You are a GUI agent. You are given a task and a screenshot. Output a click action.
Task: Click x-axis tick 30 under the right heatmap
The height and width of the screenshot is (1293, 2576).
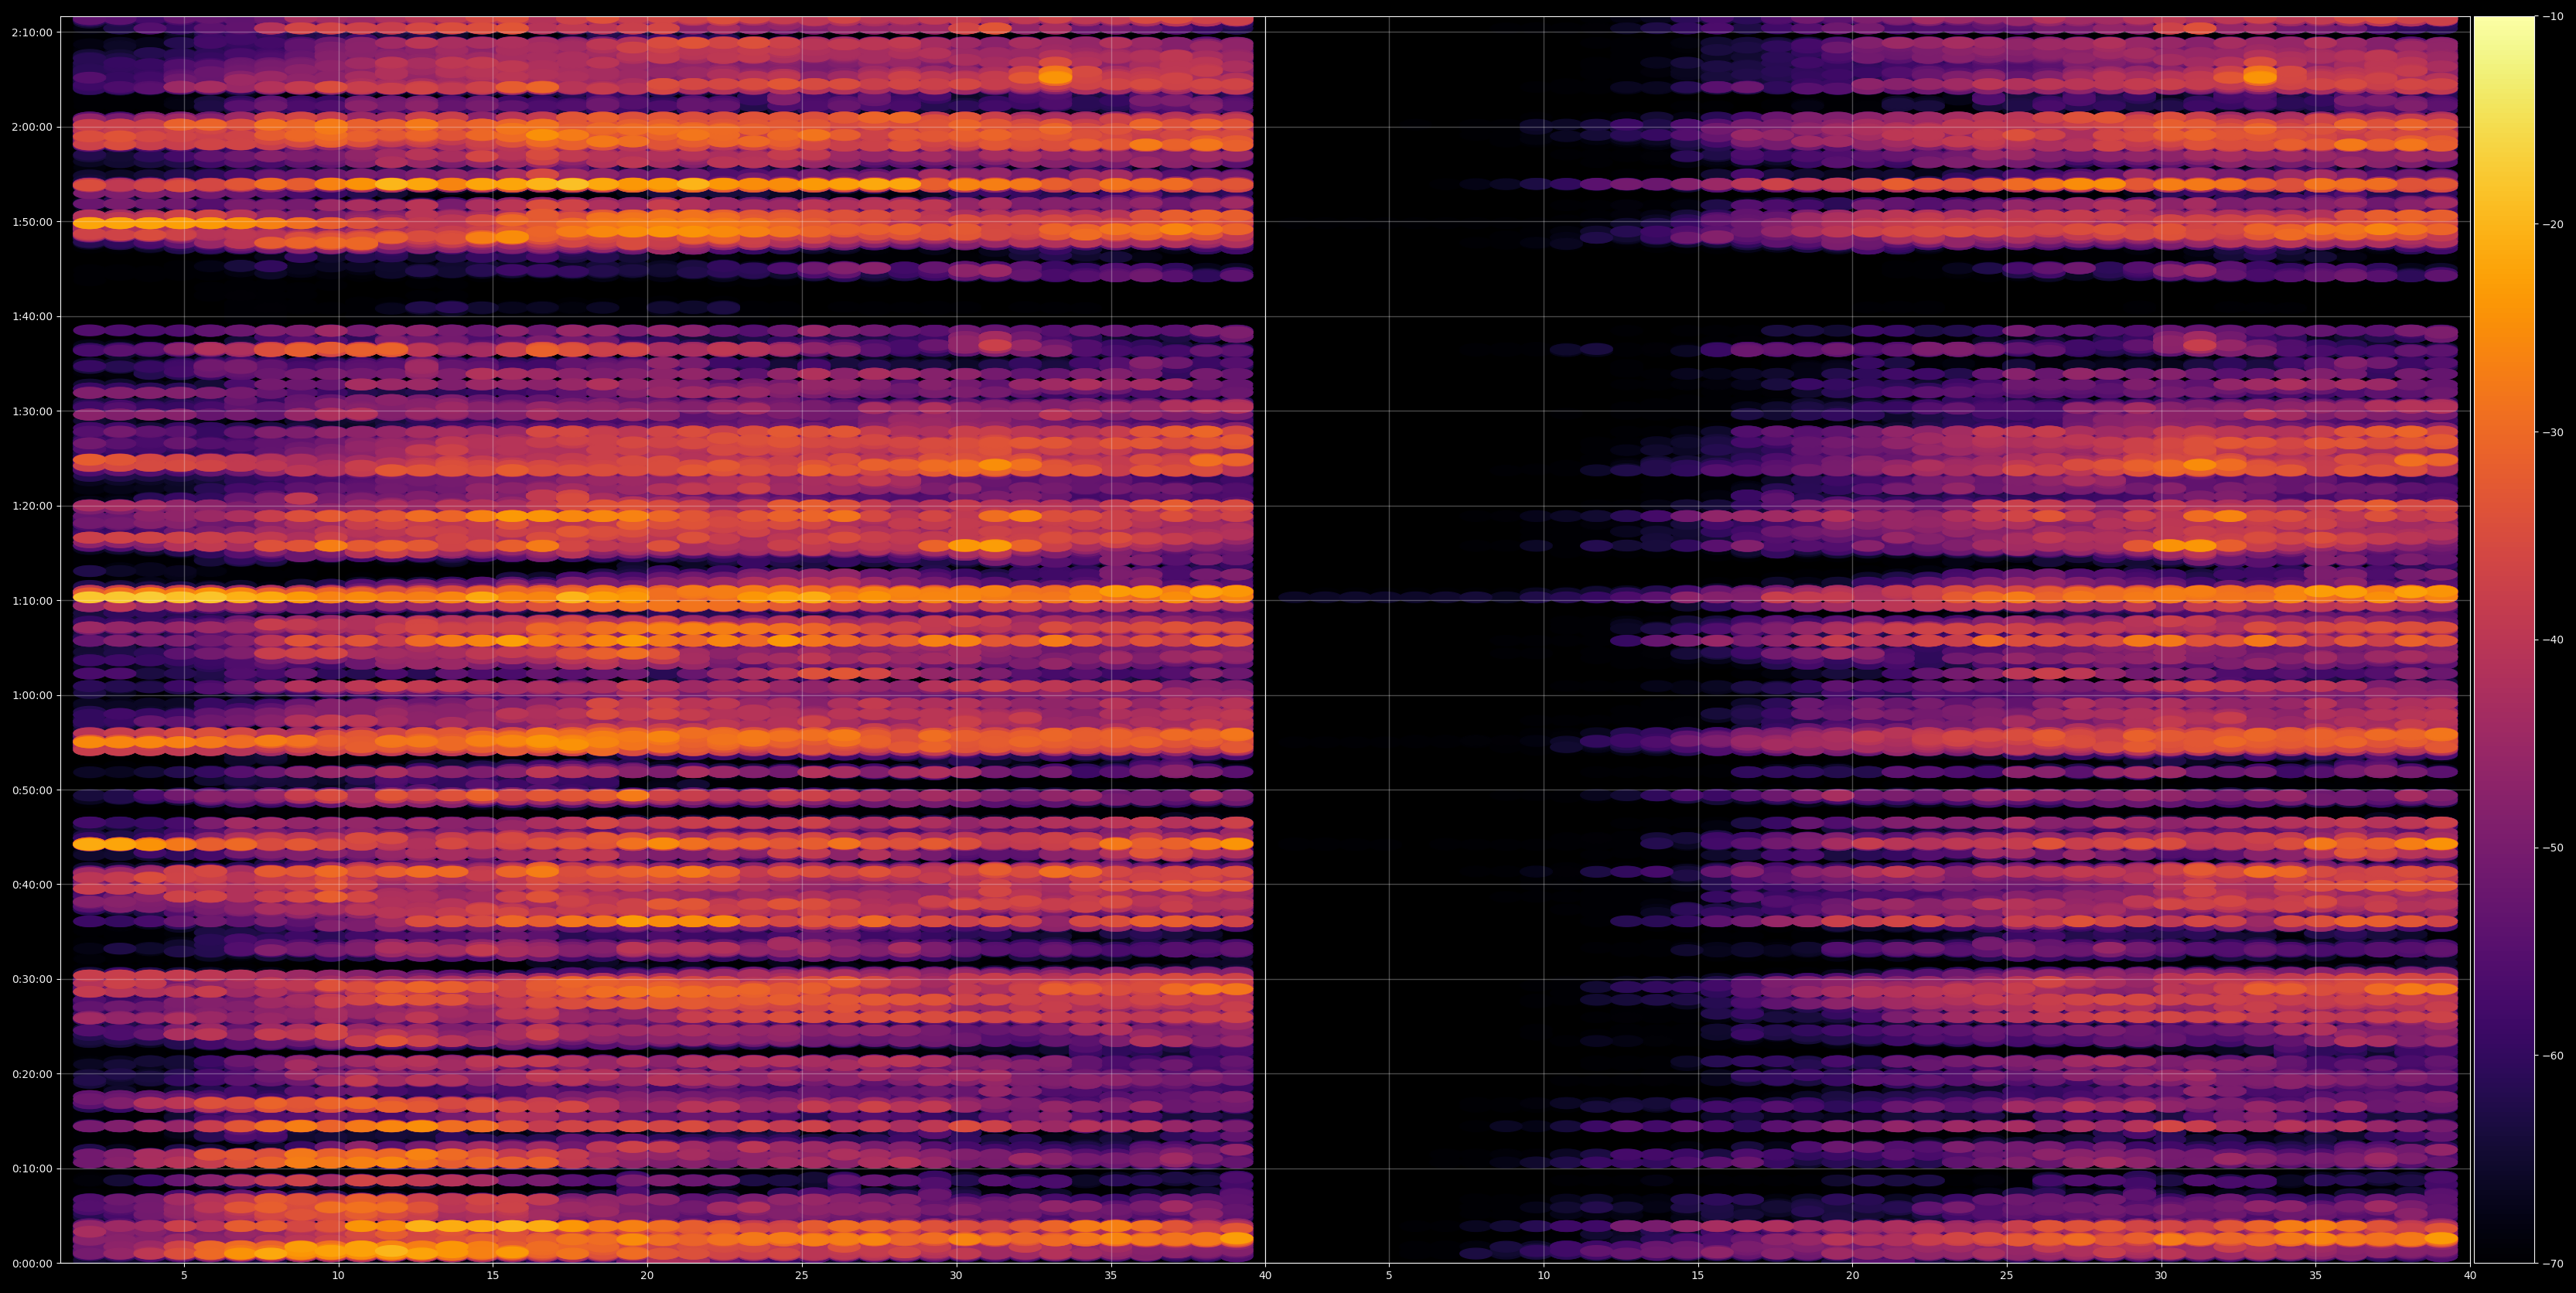2161,1276
